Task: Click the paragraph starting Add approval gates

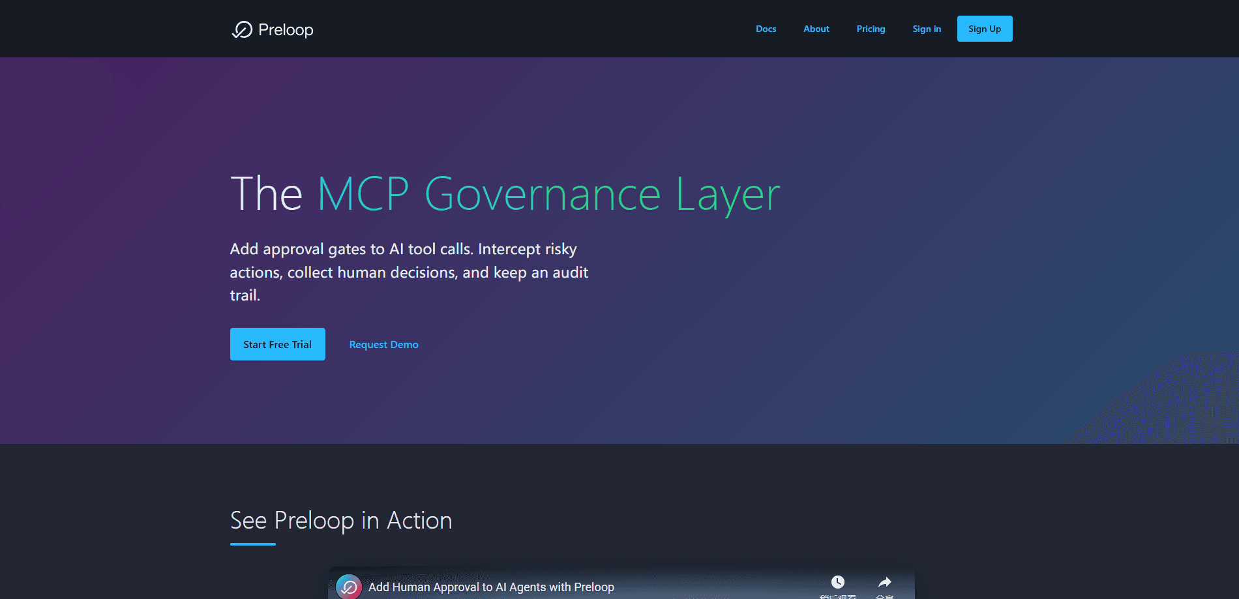Action: (x=409, y=272)
